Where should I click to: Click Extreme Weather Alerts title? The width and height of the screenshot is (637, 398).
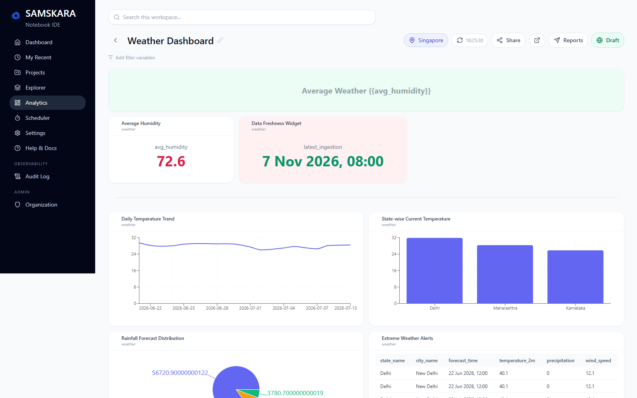pyautogui.click(x=407, y=338)
